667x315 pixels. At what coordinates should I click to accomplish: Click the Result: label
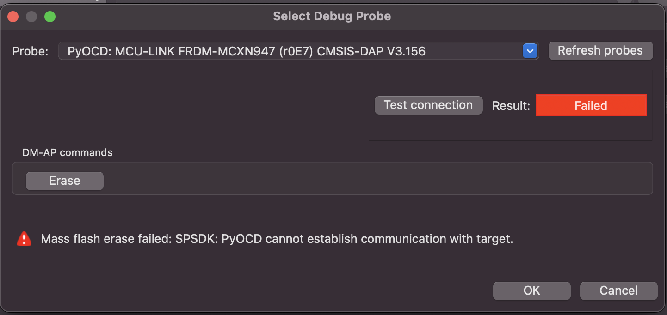[511, 106]
